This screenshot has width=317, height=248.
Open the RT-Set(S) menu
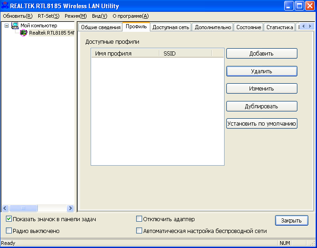point(49,16)
